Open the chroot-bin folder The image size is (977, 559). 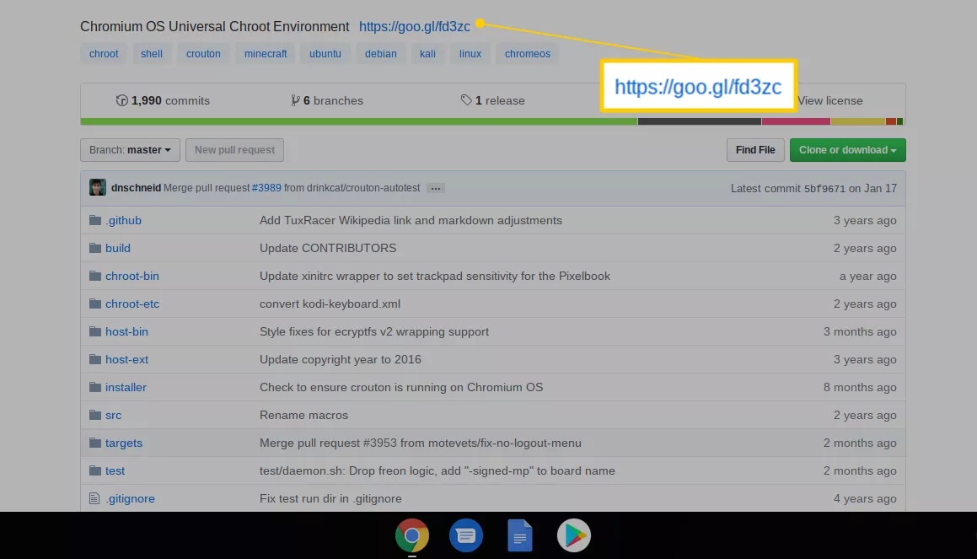132,276
